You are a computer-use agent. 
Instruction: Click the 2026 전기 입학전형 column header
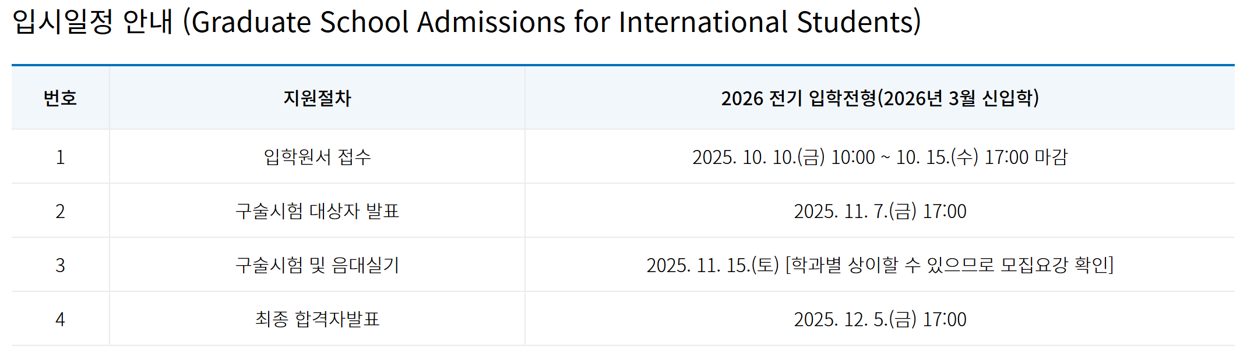pos(880,98)
